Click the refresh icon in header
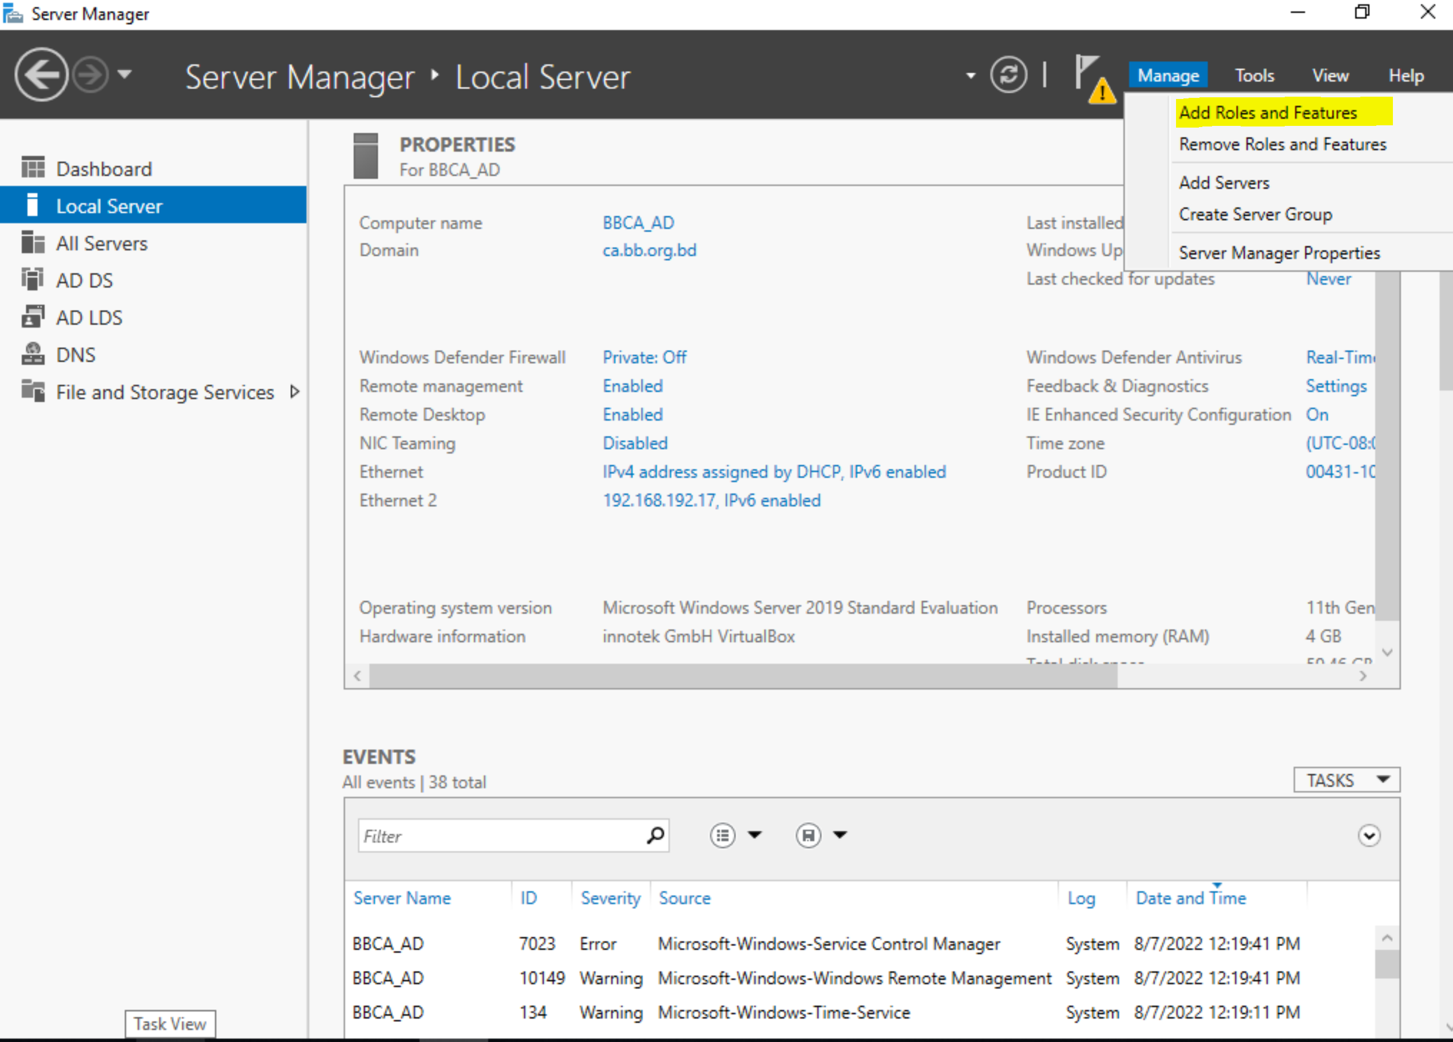 click(1008, 75)
